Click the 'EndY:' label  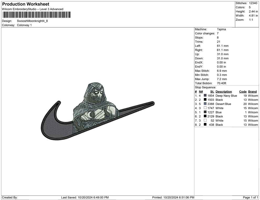pyautogui.click(x=199, y=67)
